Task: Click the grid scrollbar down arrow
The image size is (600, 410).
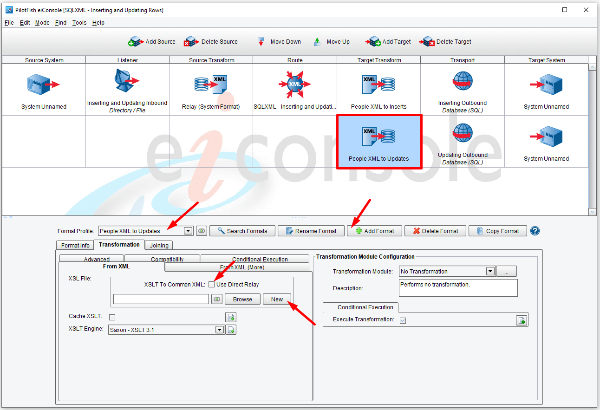Action: pyautogui.click(x=592, y=212)
